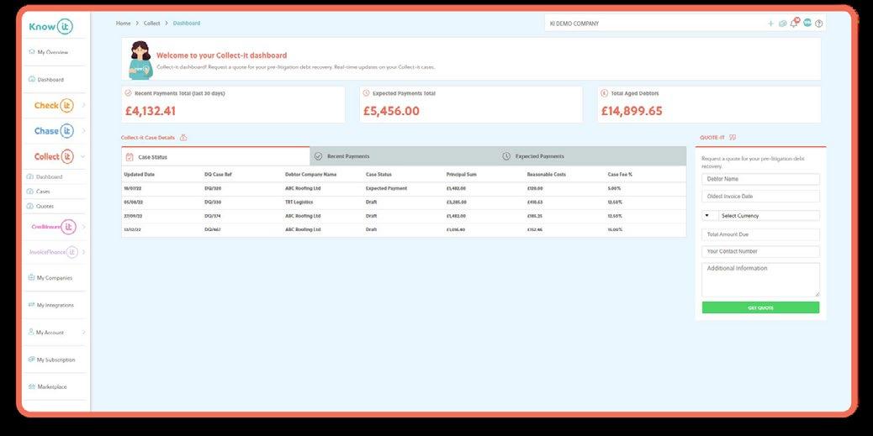Click the Collect-it logo
Image resolution: width=873 pixels, height=436 pixels.
tap(54, 156)
